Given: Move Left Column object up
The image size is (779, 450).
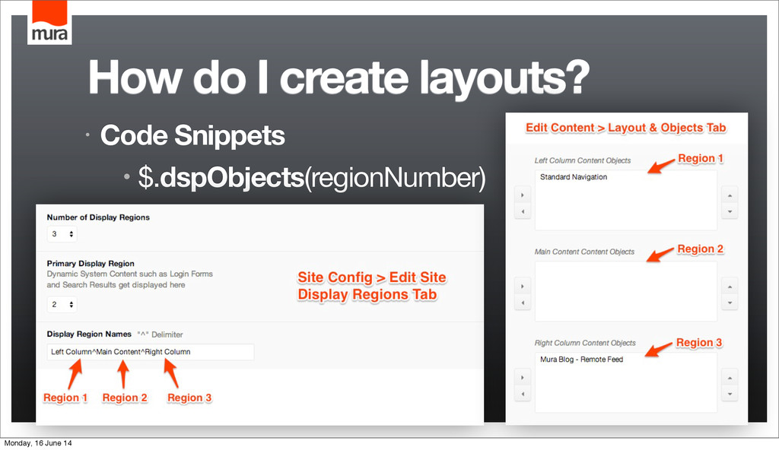Looking at the screenshot, I should click(730, 195).
